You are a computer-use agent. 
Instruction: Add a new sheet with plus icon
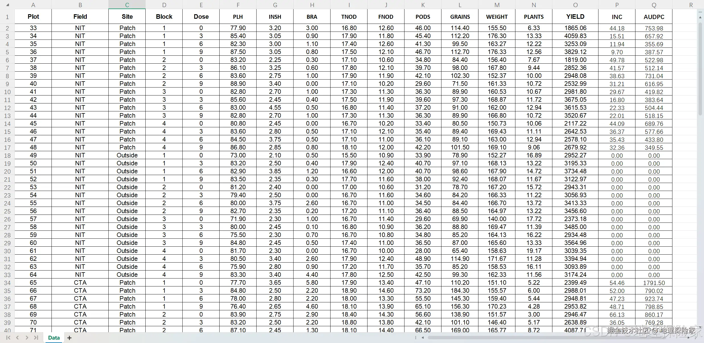point(69,338)
